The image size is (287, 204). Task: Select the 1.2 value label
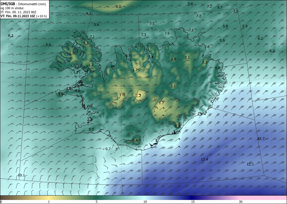(x=139, y=96)
